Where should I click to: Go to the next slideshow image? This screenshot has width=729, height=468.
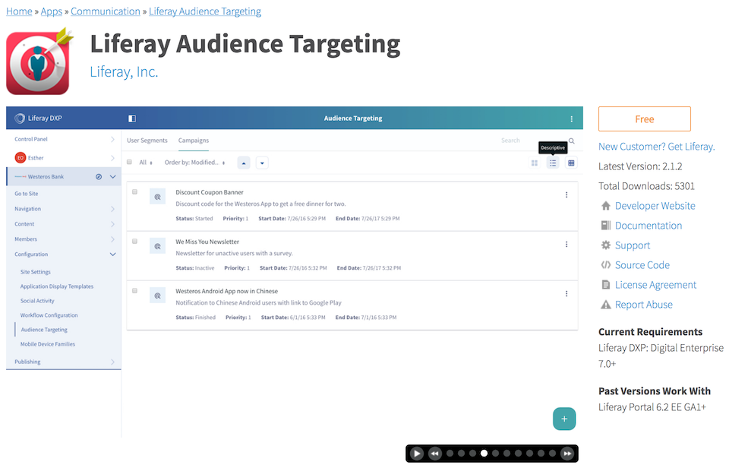pos(567,454)
